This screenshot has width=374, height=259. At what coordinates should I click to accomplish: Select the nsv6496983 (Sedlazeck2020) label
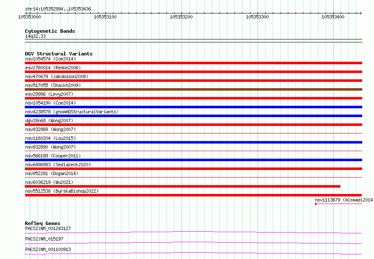pyautogui.click(x=58, y=165)
